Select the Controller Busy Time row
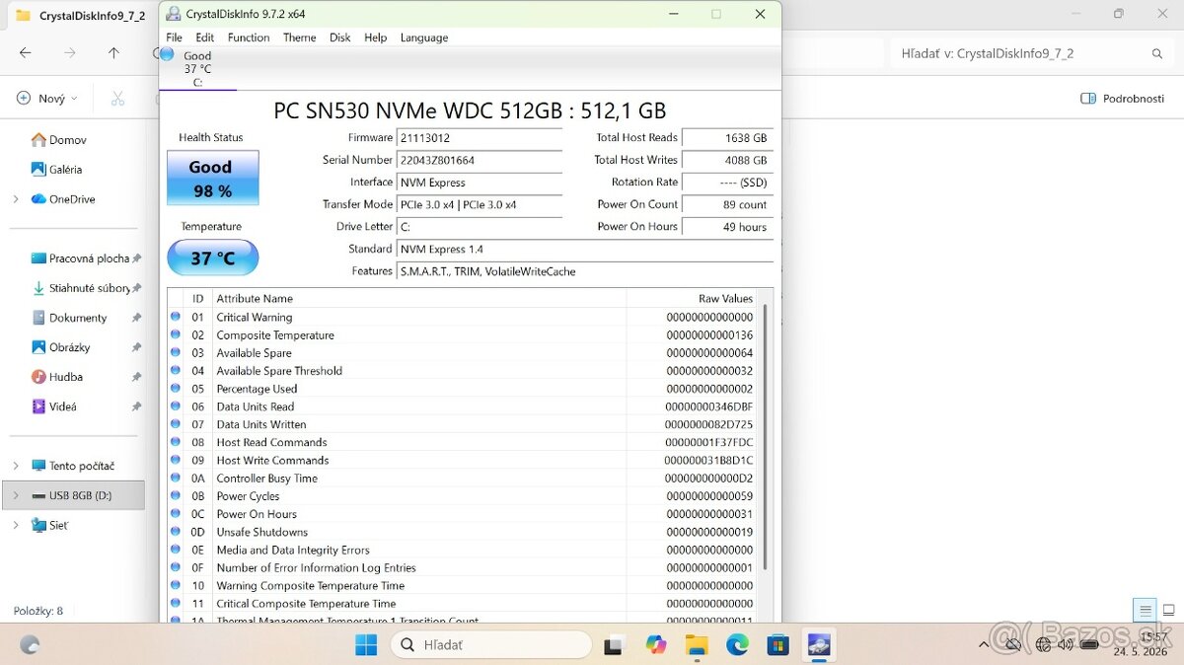The height and width of the screenshot is (665, 1184). pyautogui.click(x=464, y=479)
